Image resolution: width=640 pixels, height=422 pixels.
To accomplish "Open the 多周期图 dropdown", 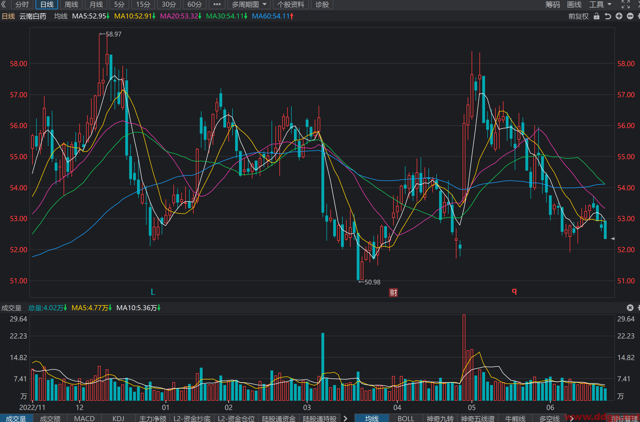I will [x=249, y=4].
